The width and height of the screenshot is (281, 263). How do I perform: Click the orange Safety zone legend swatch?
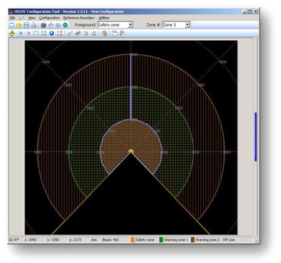[132, 240]
